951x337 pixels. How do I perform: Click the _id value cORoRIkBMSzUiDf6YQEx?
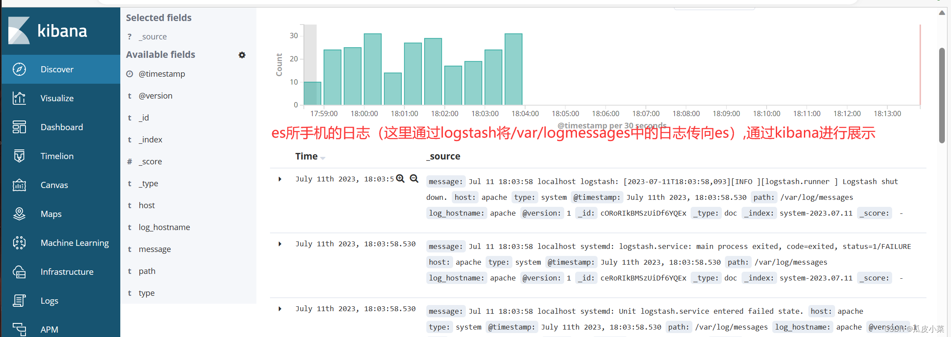643,213
